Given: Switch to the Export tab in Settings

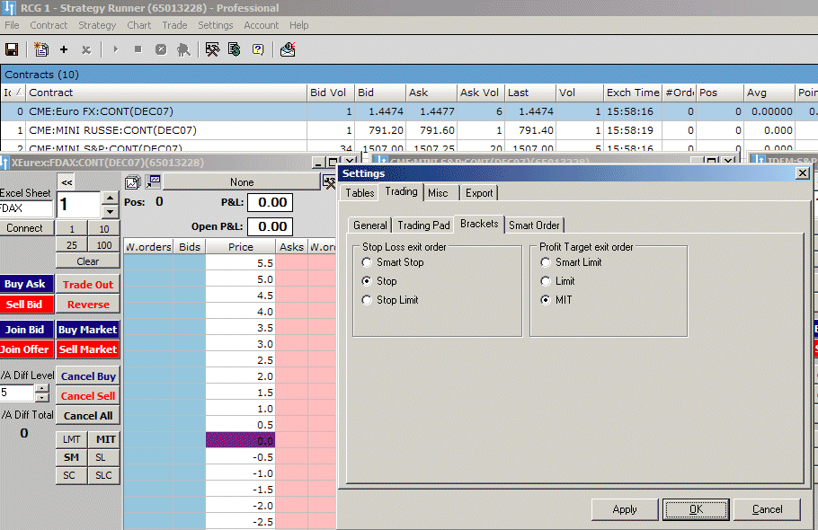Looking at the screenshot, I should [x=479, y=193].
